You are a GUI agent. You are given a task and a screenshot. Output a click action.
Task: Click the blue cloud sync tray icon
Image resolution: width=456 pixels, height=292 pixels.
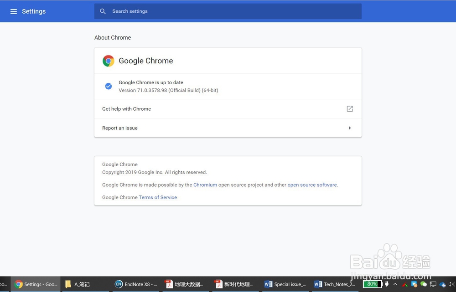coord(443,284)
